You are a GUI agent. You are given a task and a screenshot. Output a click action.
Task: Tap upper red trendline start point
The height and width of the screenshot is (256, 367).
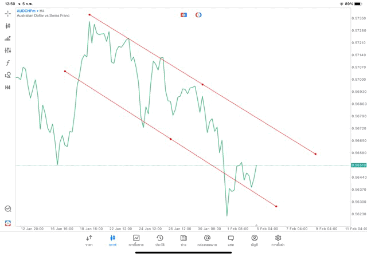click(89, 14)
